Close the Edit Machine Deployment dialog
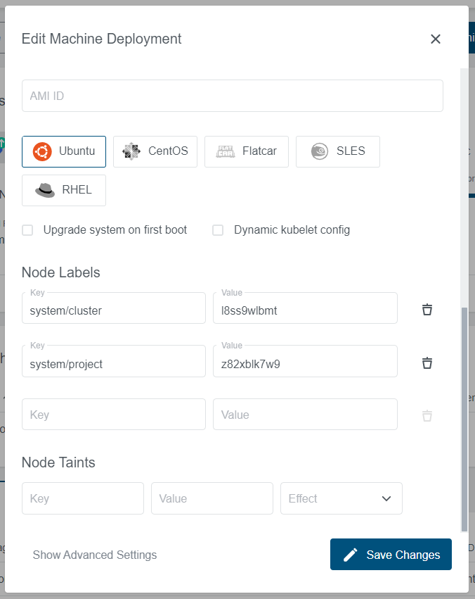475x599 pixels. coord(435,39)
